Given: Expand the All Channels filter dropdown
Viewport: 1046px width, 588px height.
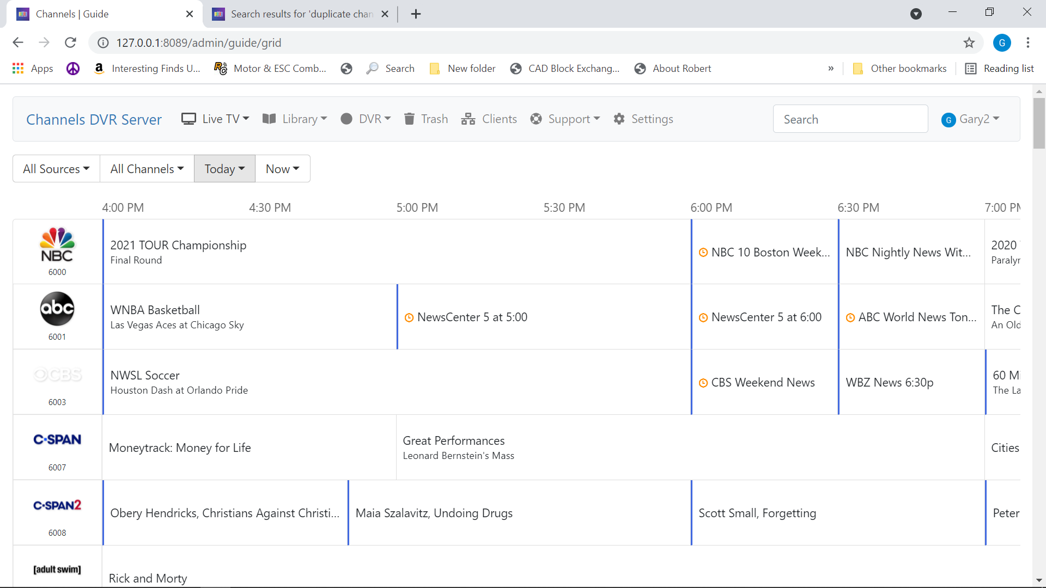Looking at the screenshot, I should click(147, 169).
